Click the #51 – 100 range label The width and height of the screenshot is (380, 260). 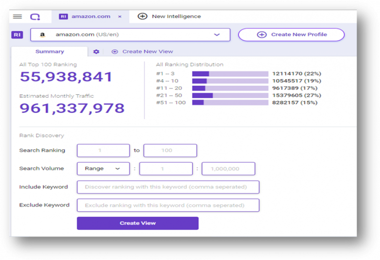(171, 103)
